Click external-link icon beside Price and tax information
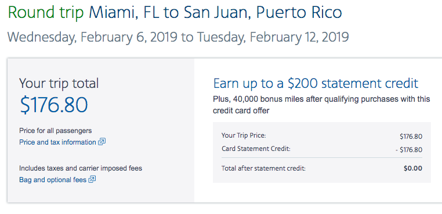This screenshot has width=442, height=214. (102, 142)
